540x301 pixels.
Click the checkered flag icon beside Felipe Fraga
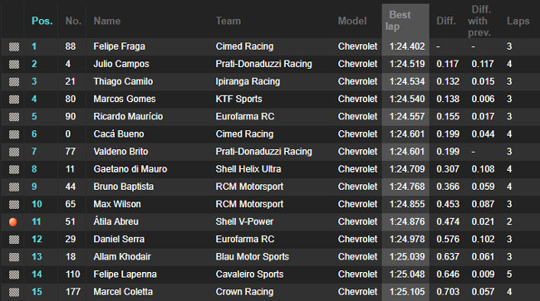pyautogui.click(x=14, y=46)
